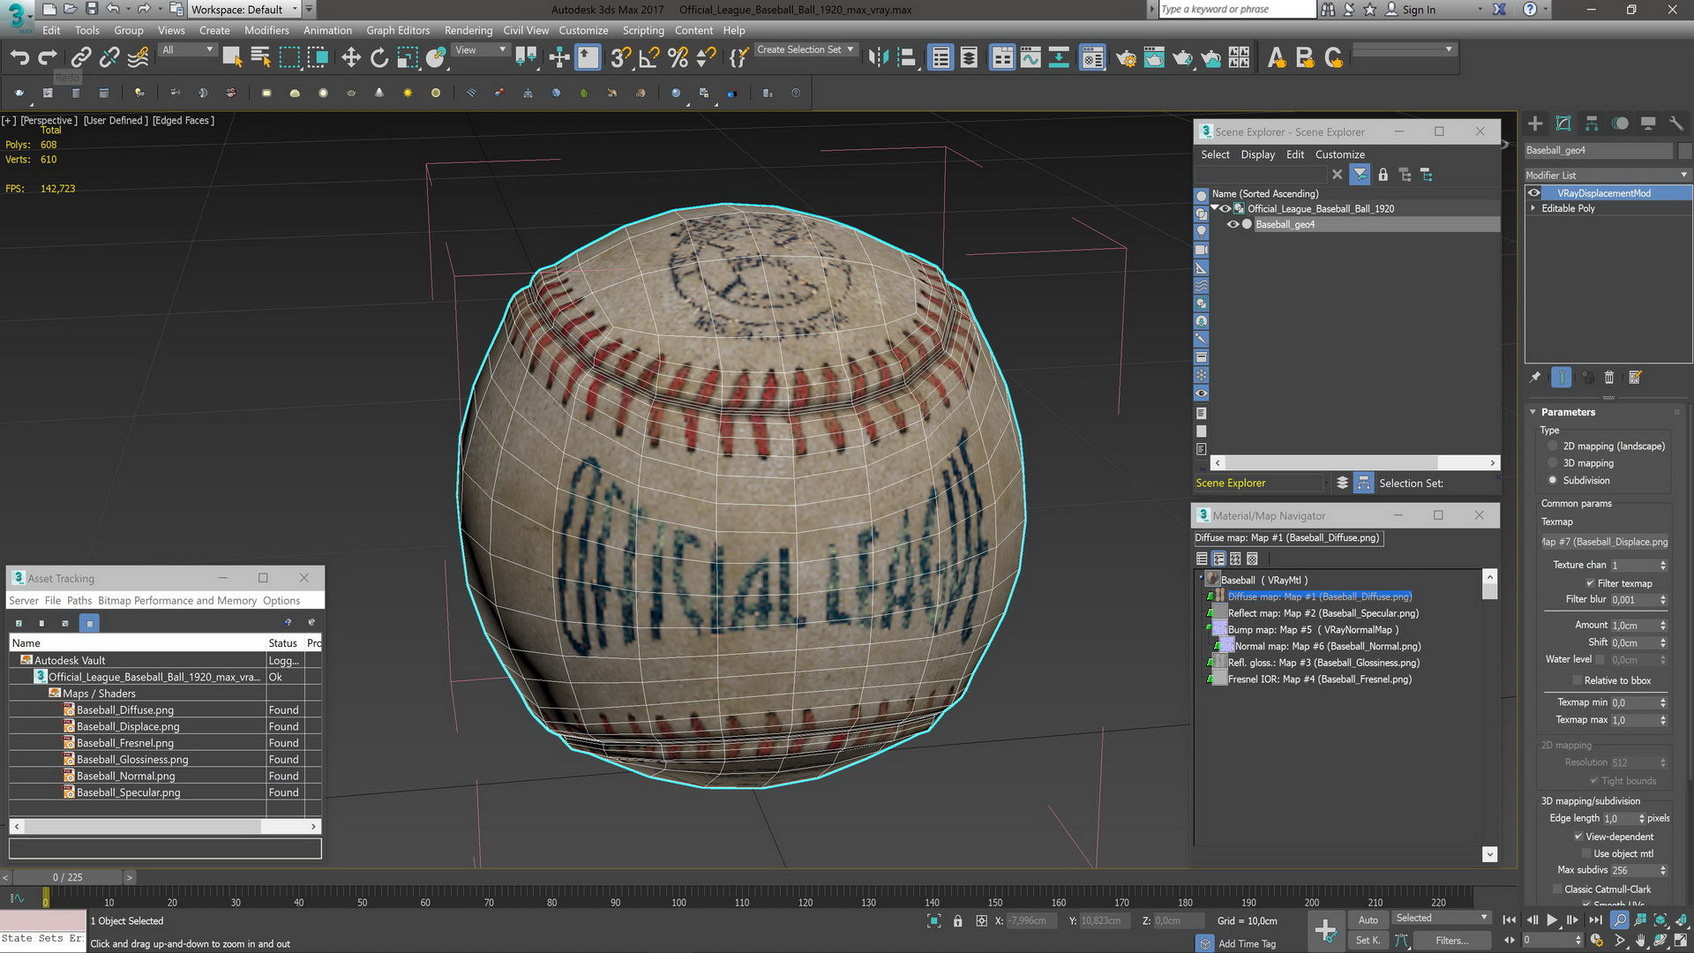This screenshot has height=953, width=1694.
Task: Activate the Select and Move tool
Action: point(351,57)
